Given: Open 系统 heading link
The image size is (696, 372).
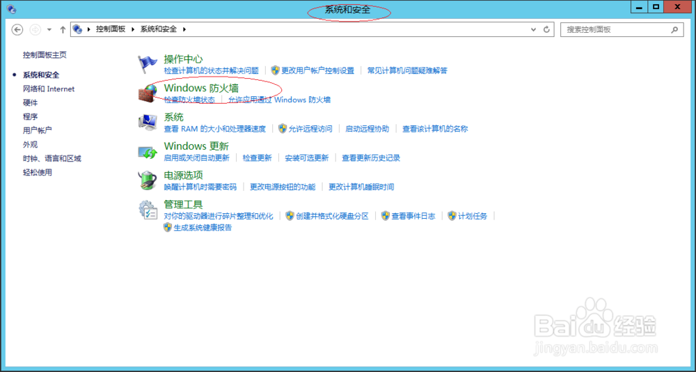Looking at the screenshot, I should [173, 117].
